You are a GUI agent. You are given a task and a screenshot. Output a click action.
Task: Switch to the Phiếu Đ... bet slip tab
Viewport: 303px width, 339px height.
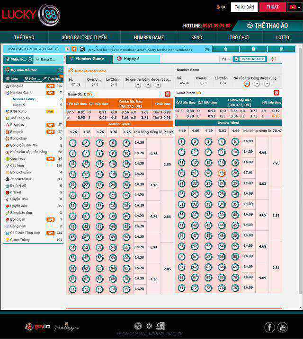18,59
